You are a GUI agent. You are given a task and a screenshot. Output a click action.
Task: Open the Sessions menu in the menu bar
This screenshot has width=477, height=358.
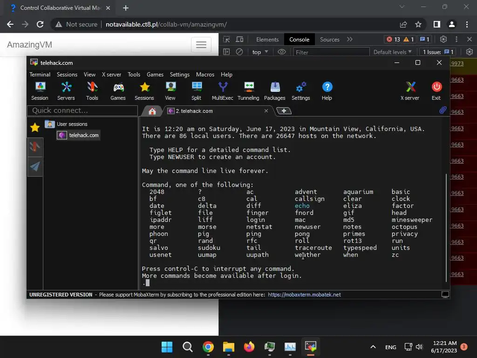(x=67, y=75)
